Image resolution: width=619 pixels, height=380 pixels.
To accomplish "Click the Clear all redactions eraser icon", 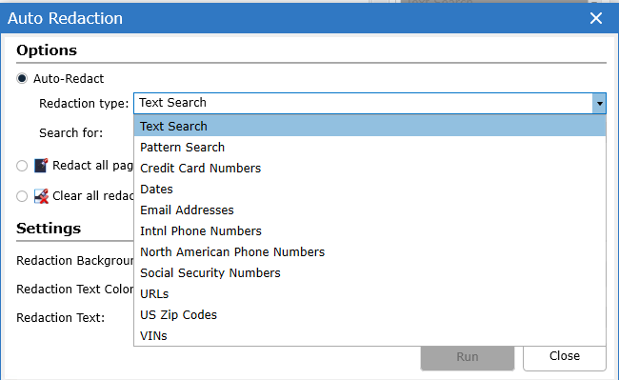I will (41, 196).
